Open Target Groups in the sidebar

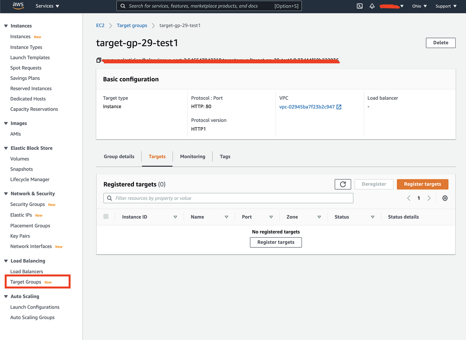(x=26, y=282)
